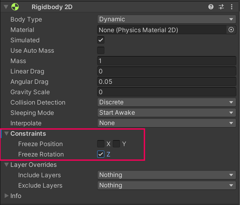Open the Material object picker circle
The height and width of the screenshot is (205, 240).
click(231, 30)
